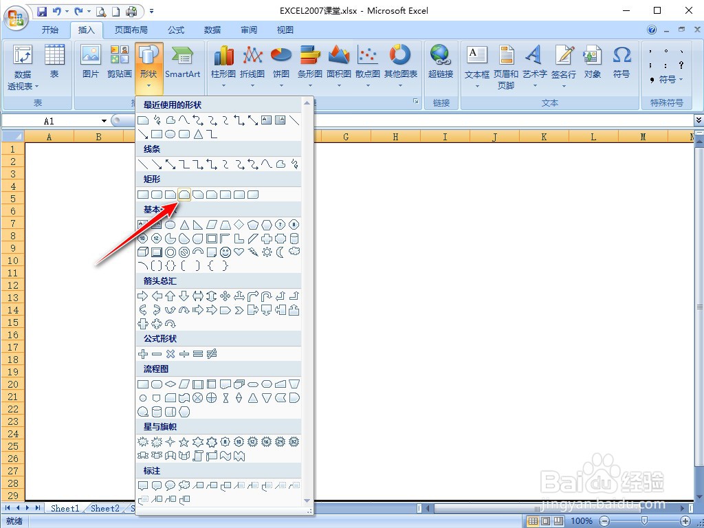This screenshot has width=704, height=528.
Task: Choose the plus sign equation shape
Action: [143, 354]
